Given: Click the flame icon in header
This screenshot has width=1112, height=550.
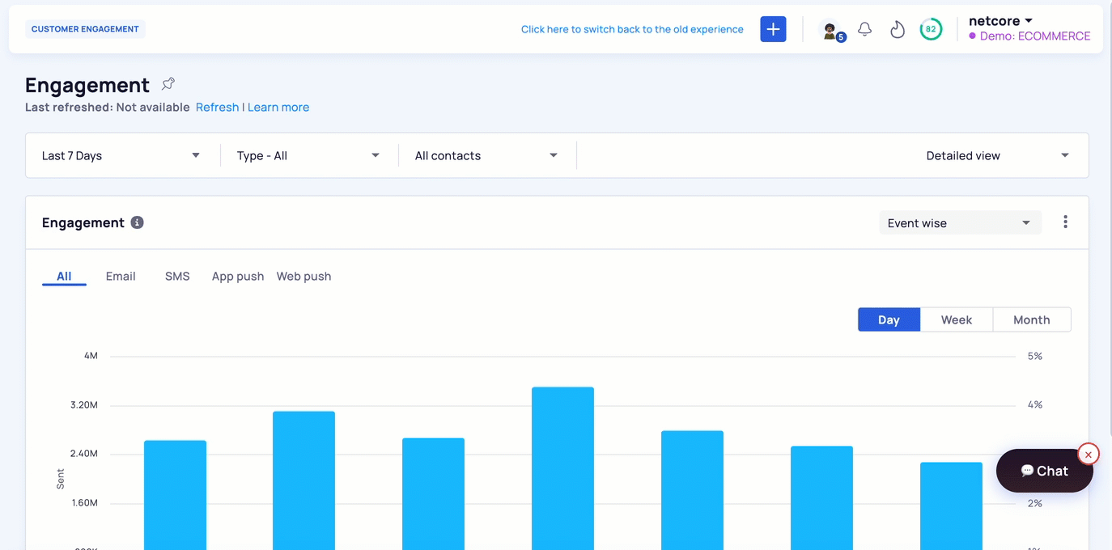Looking at the screenshot, I should (897, 30).
